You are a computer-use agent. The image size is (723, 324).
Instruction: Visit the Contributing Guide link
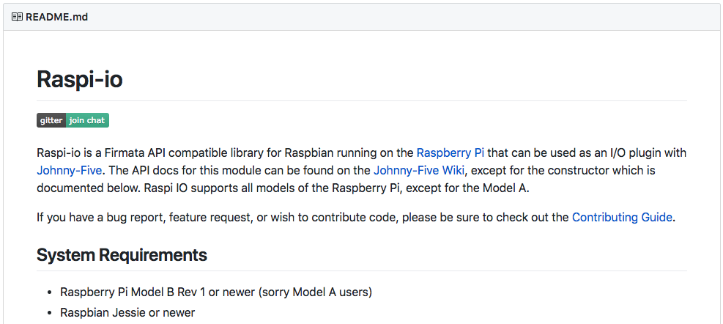(x=622, y=217)
